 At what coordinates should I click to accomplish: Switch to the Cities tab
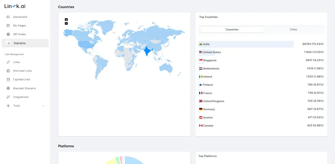[x=293, y=30]
